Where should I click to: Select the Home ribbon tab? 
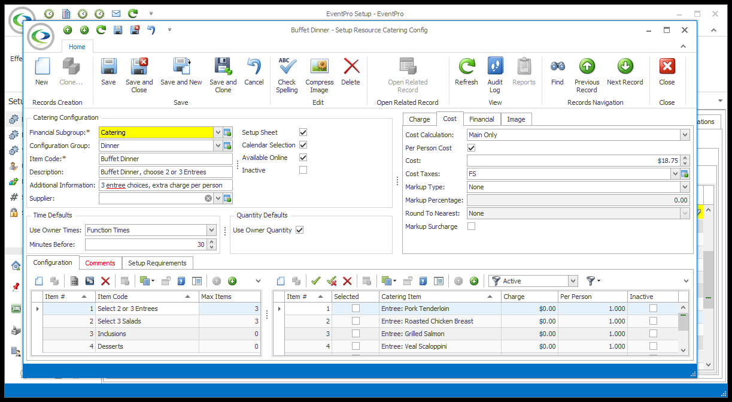[77, 47]
